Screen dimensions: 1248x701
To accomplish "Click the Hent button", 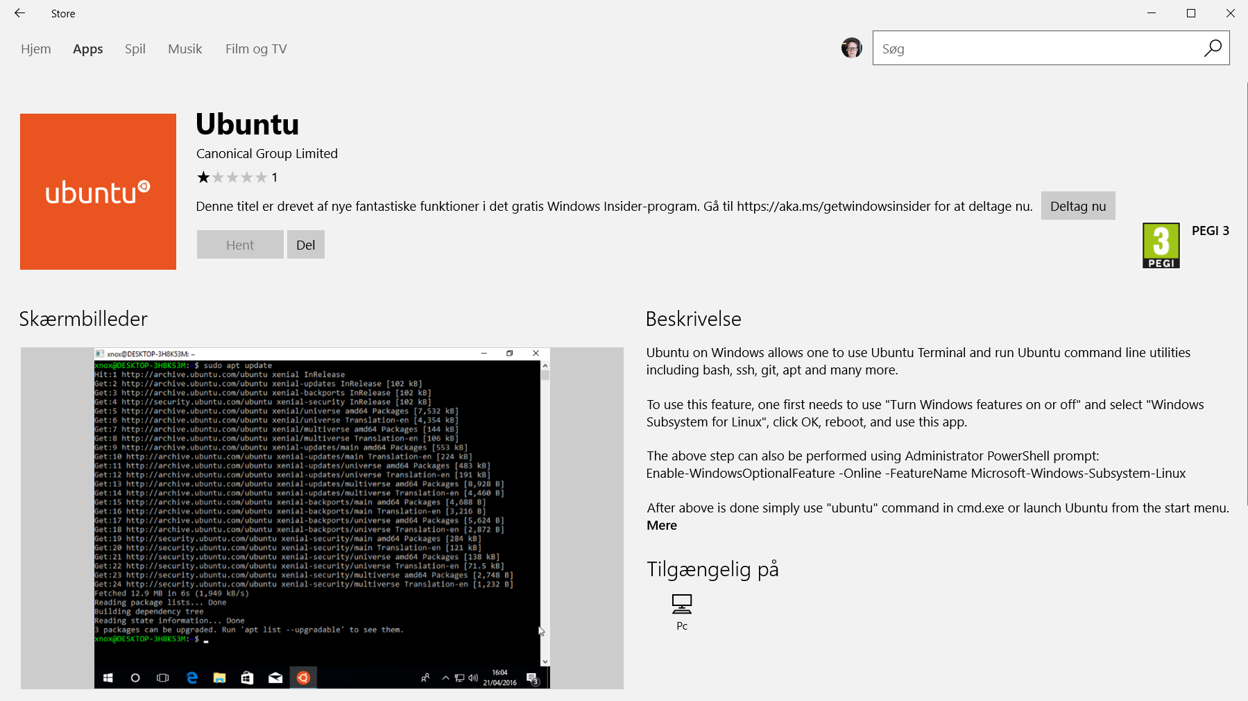I will point(240,245).
